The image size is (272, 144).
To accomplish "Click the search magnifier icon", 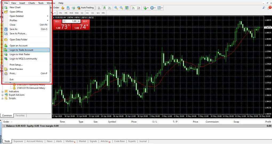I will 264,8.
